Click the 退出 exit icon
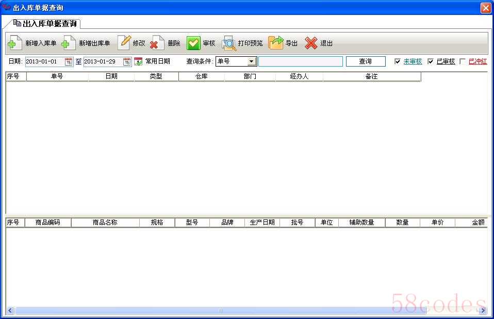Image resolution: width=494 pixels, height=319 pixels. [x=311, y=43]
